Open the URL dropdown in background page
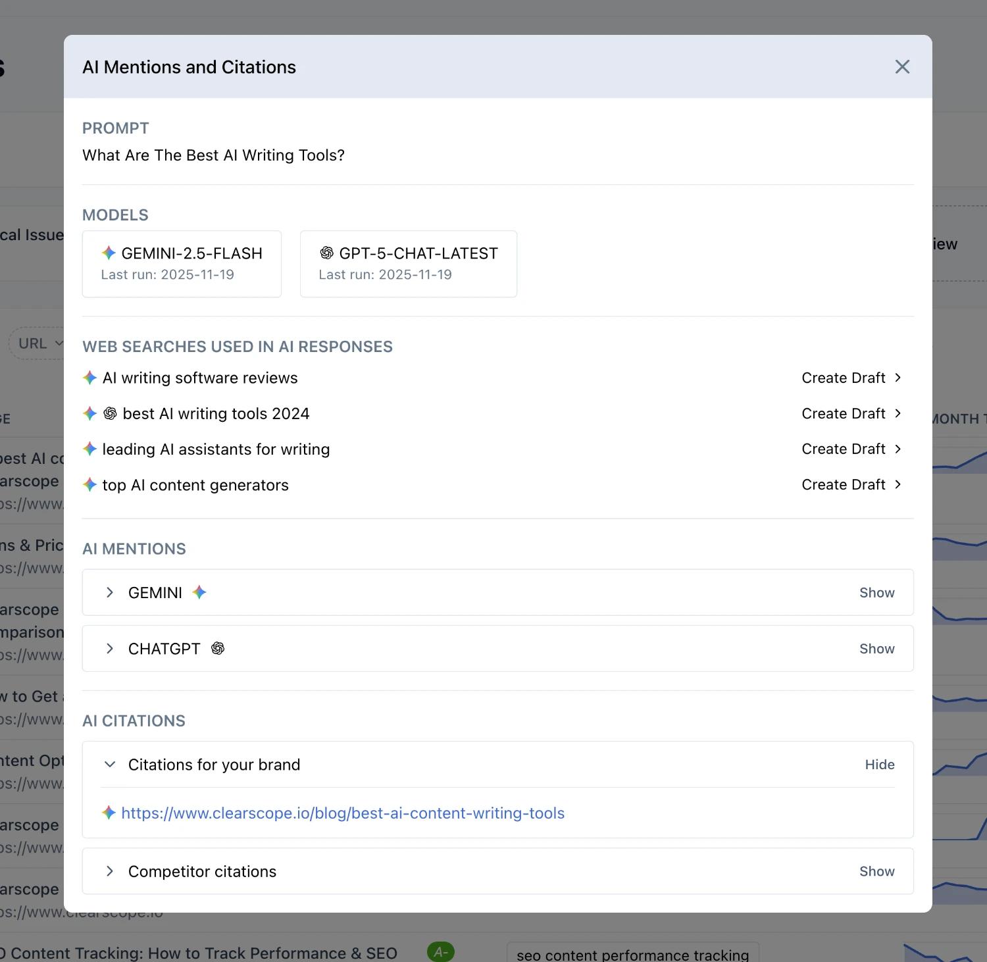Screen dimensions: 987x962 tap(37, 343)
